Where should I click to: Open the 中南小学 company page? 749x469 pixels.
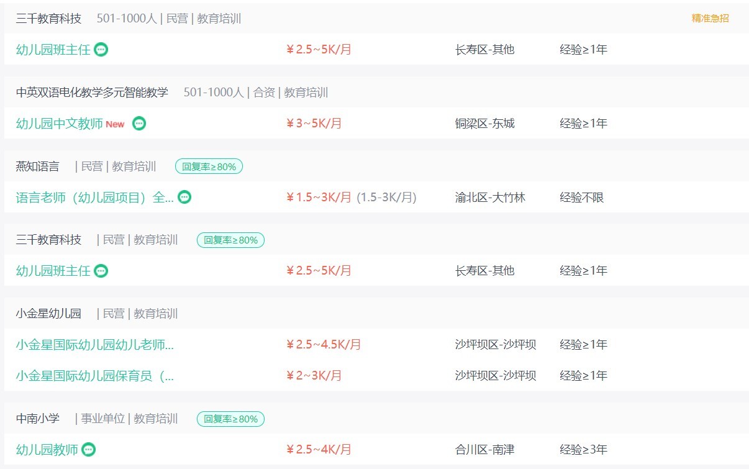[x=38, y=419]
